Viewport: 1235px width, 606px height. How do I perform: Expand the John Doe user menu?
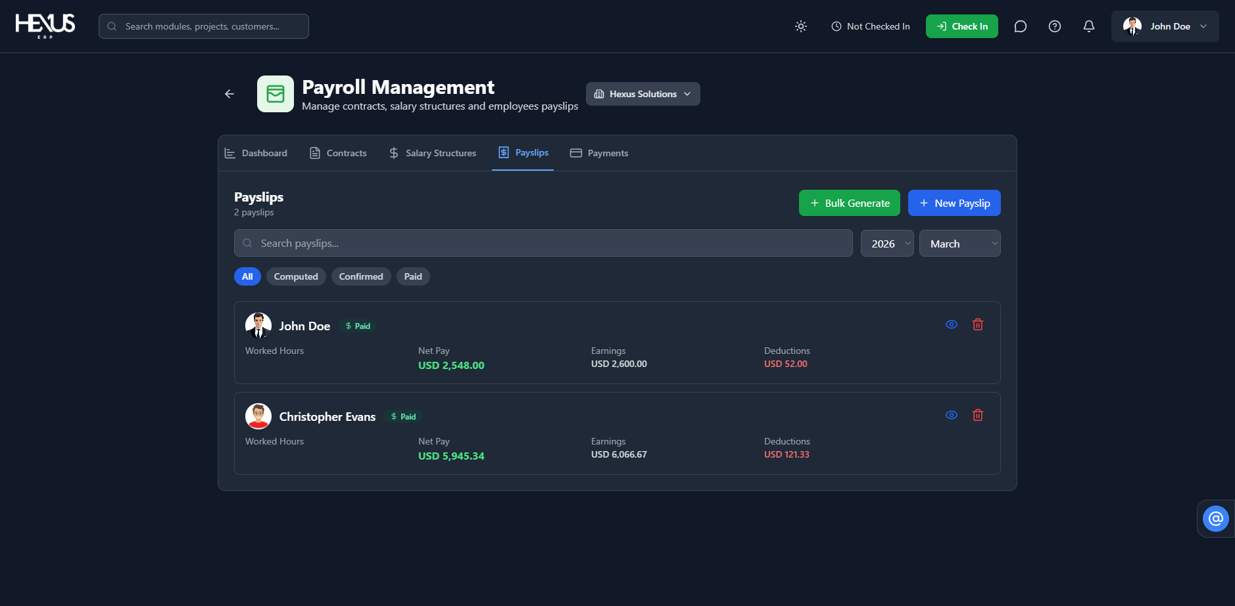tap(1165, 26)
